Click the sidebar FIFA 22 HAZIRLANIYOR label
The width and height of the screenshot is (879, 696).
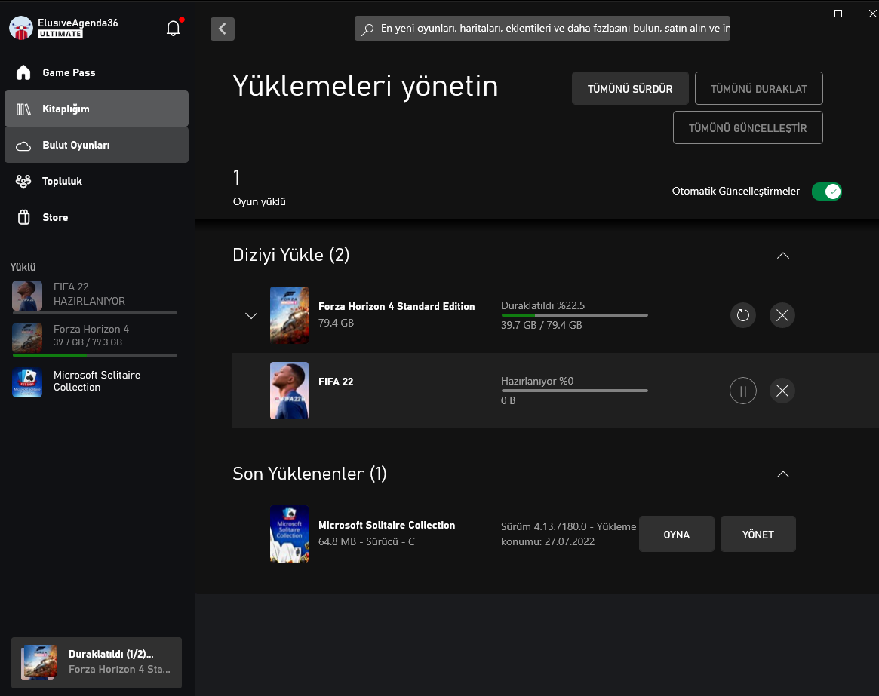point(89,293)
